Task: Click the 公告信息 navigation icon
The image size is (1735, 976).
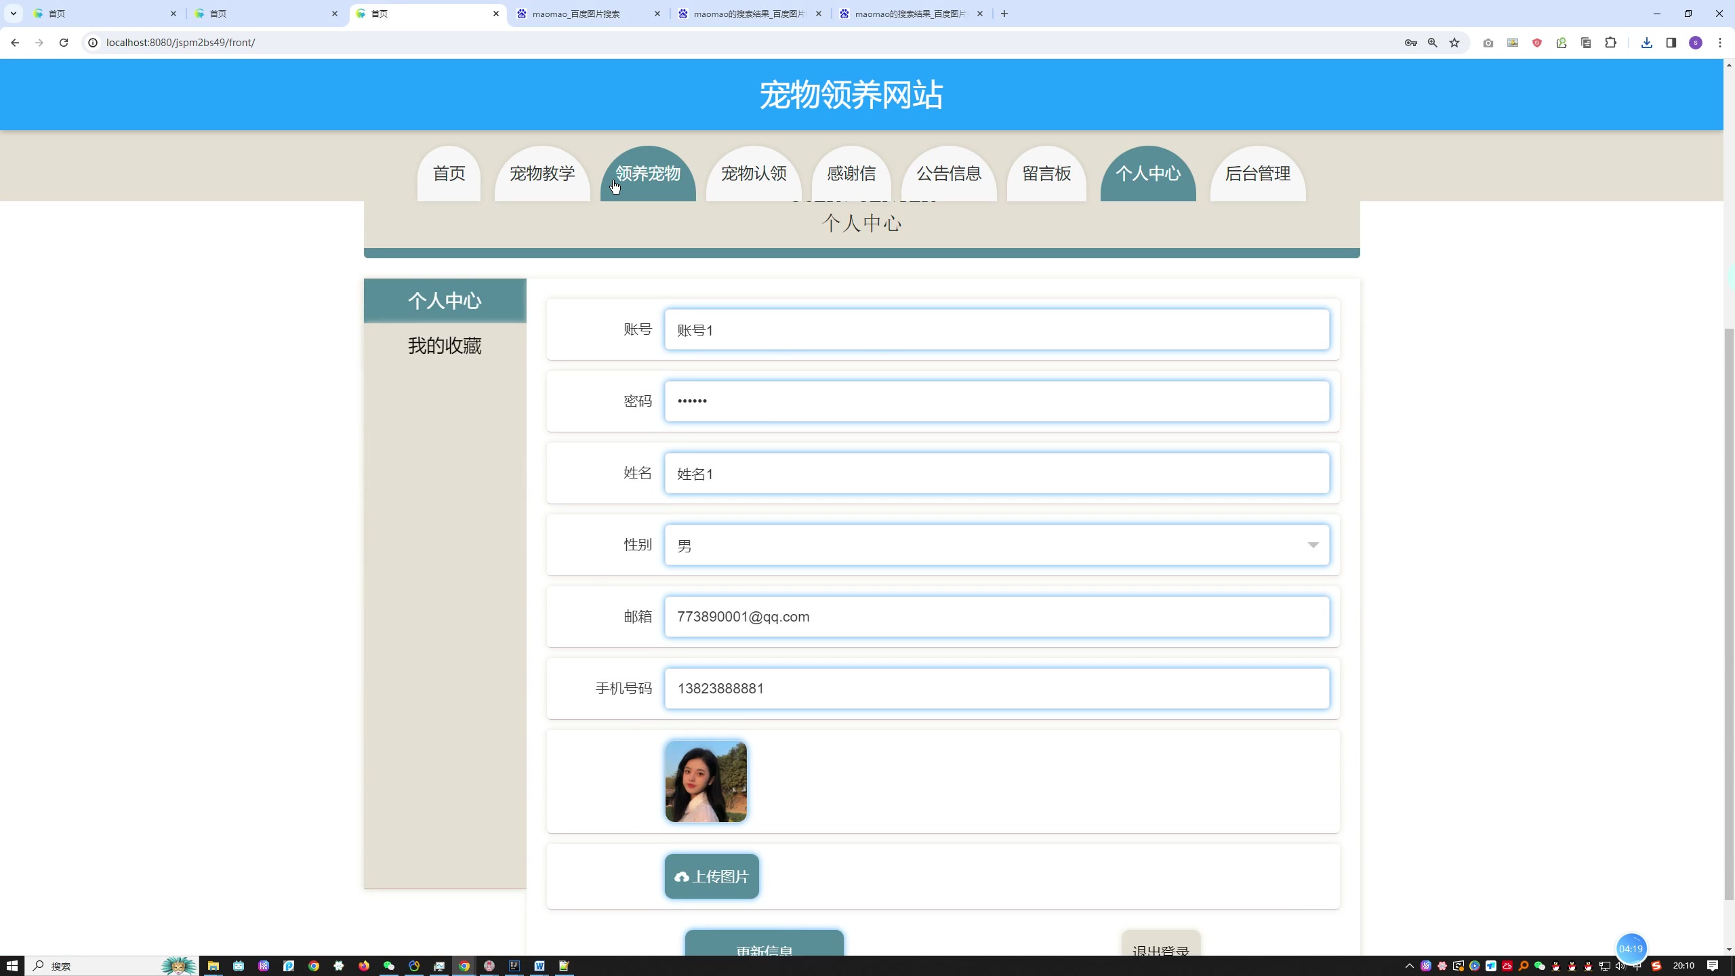Action: tap(949, 174)
